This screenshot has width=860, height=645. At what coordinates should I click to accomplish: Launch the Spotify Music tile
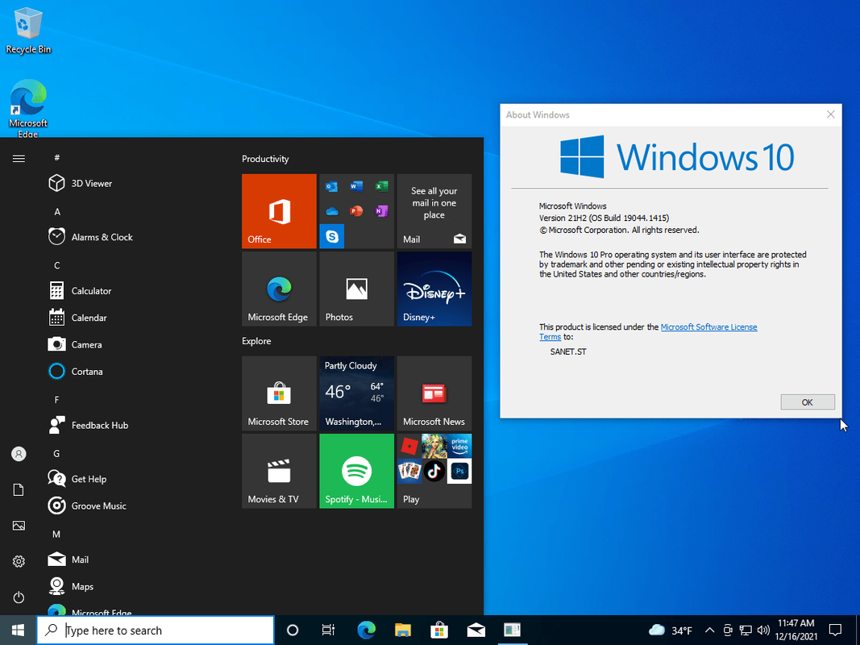click(x=357, y=471)
